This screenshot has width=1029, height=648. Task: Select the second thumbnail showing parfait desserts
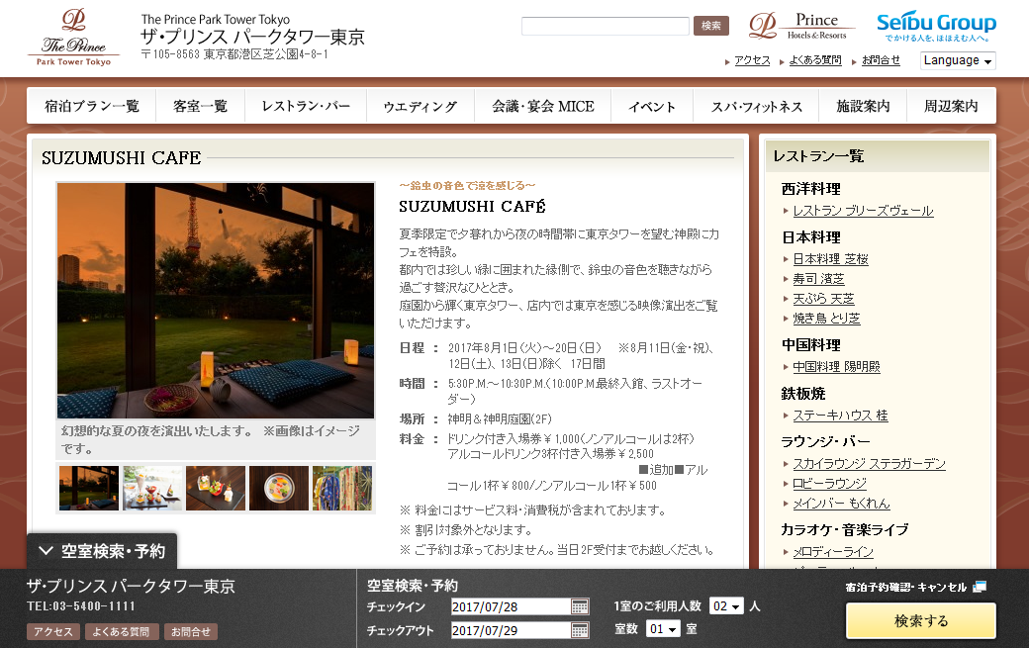pos(152,488)
